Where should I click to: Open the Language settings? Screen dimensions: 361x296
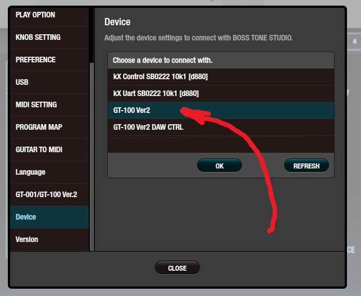coord(49,172)
